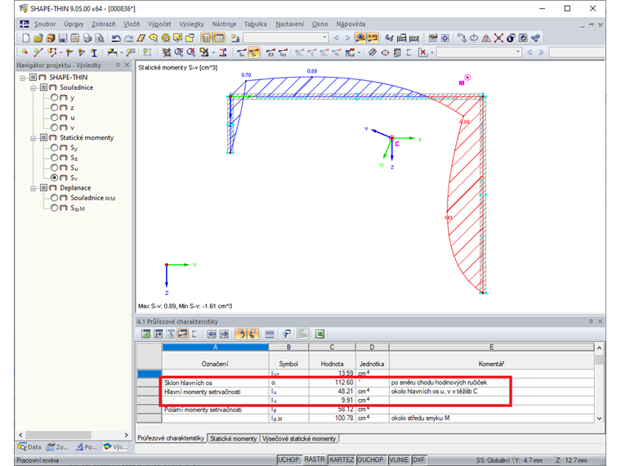The height and width of the screenshot is (466, 621).
Task: Select the Su static moment toolbar icon
Action: pyautogui.click(x=242, y=52)
